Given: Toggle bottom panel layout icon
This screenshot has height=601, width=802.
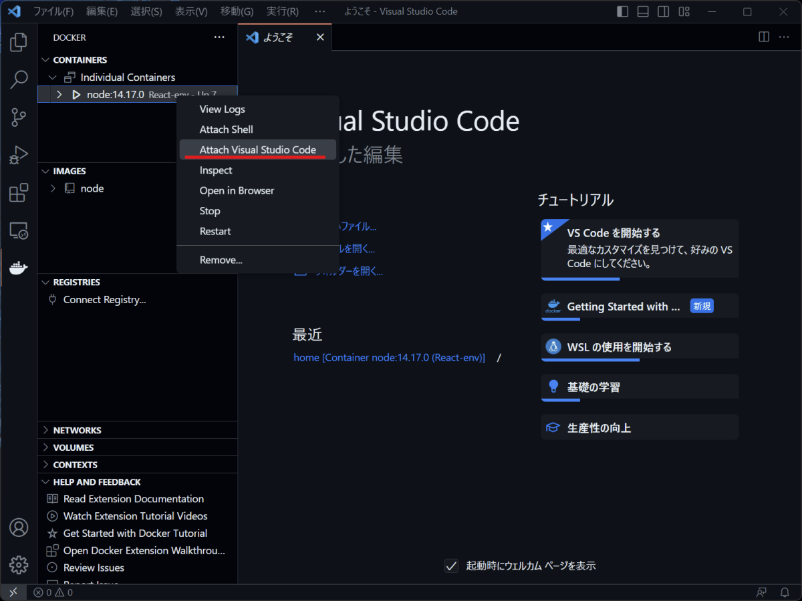Looking at the screenshot, I should [643, 11].
